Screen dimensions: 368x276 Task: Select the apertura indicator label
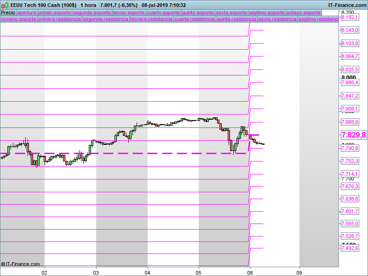coord(27,13)
